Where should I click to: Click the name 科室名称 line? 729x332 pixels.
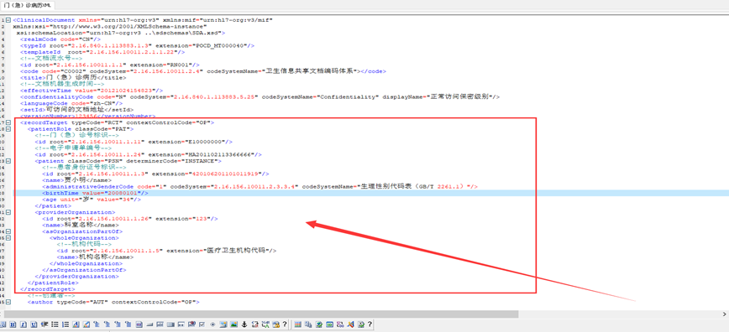coord(81,225)
